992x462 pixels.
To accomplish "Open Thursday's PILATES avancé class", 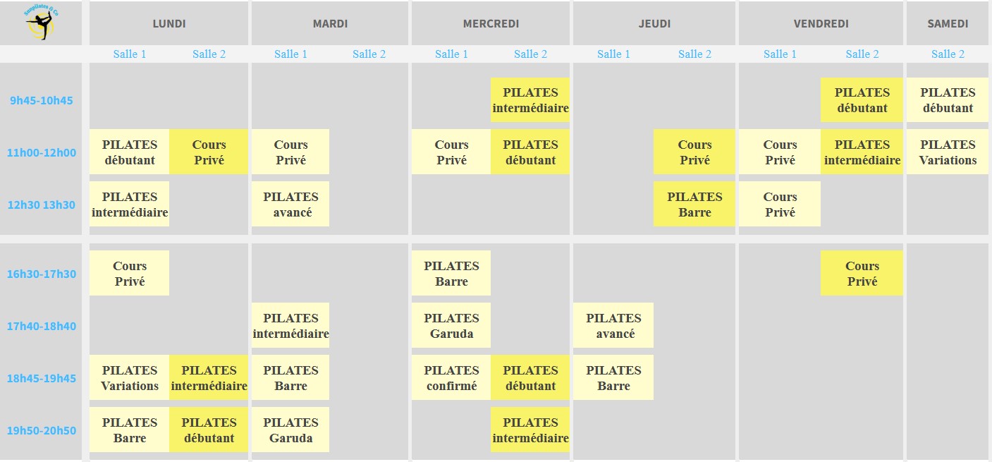I will click(x=613, y=326).
